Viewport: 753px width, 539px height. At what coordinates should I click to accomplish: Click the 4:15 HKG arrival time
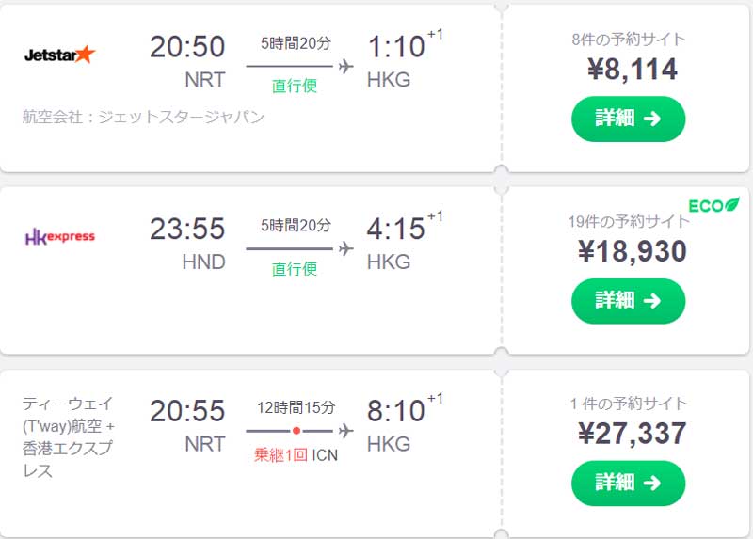tap(397, 229)
